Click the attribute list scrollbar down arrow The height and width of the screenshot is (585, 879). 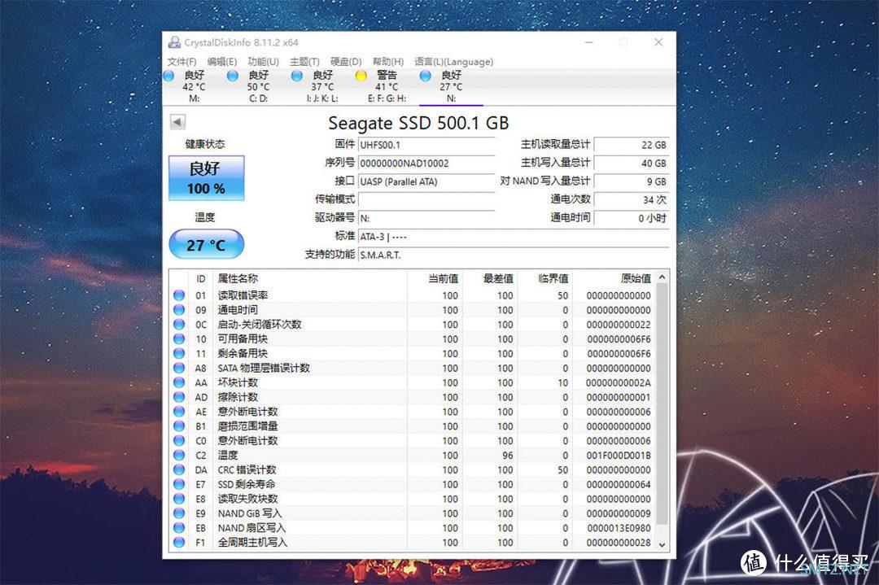click(x=662, y=544)
